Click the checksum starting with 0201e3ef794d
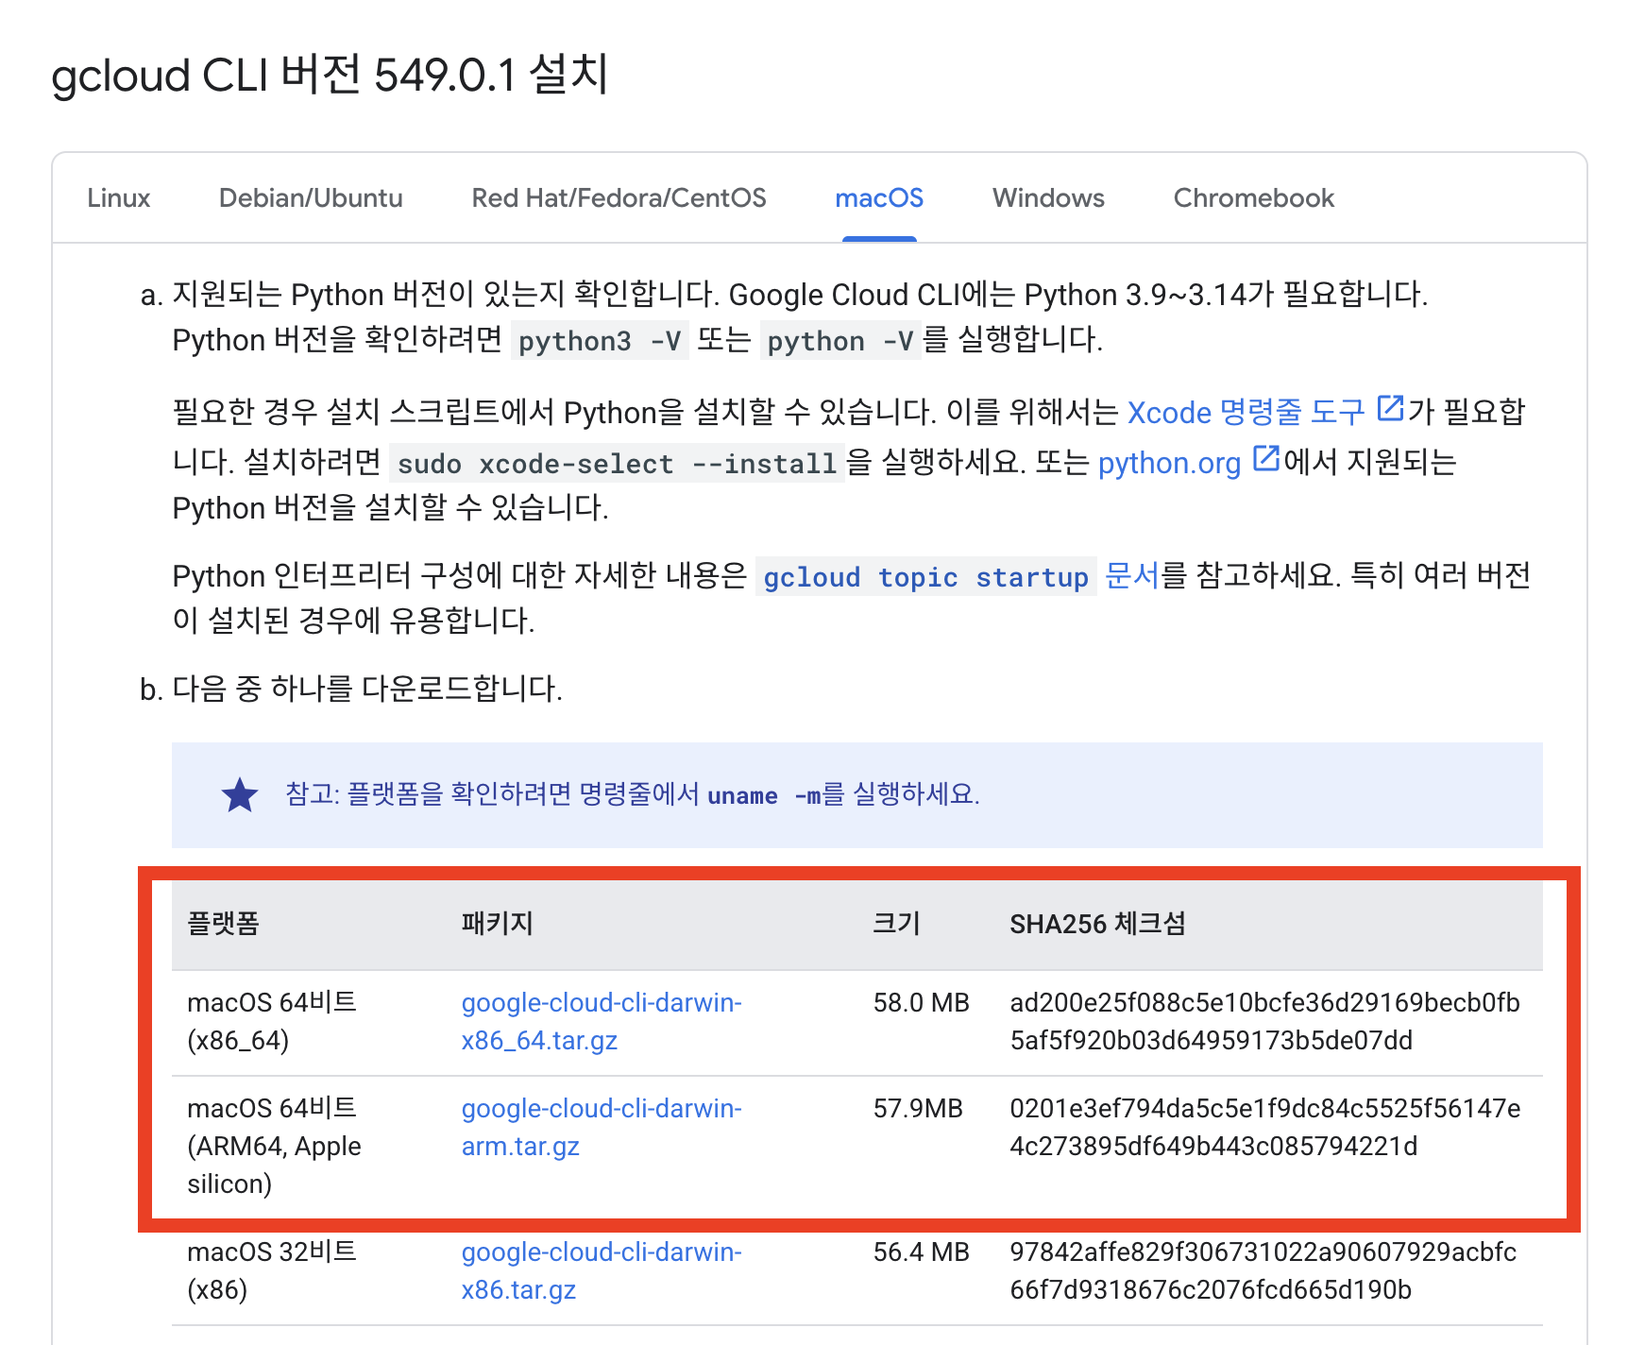Screen dimensions: 1628x1345 coord(1265,1128)
